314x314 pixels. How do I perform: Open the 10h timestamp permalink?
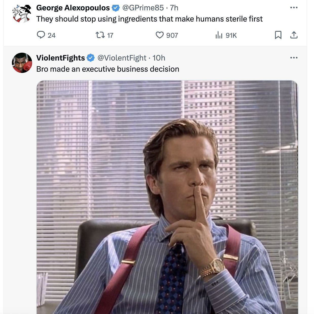coord(159,58)
